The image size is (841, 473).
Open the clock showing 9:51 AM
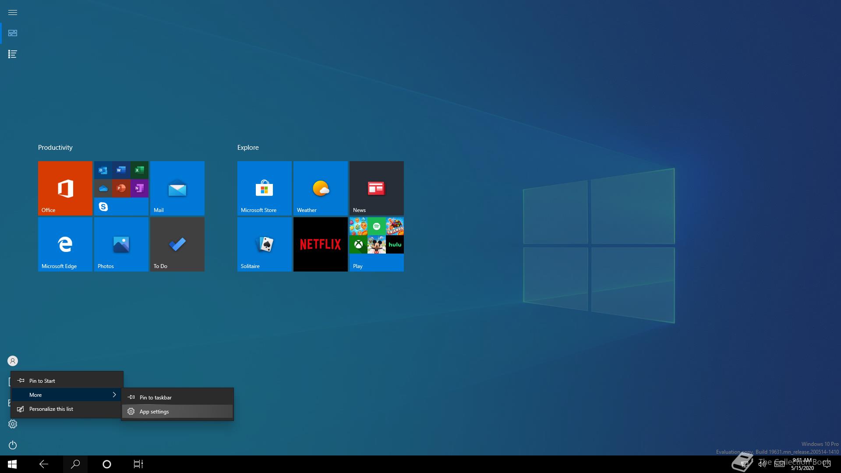(802, 464)
